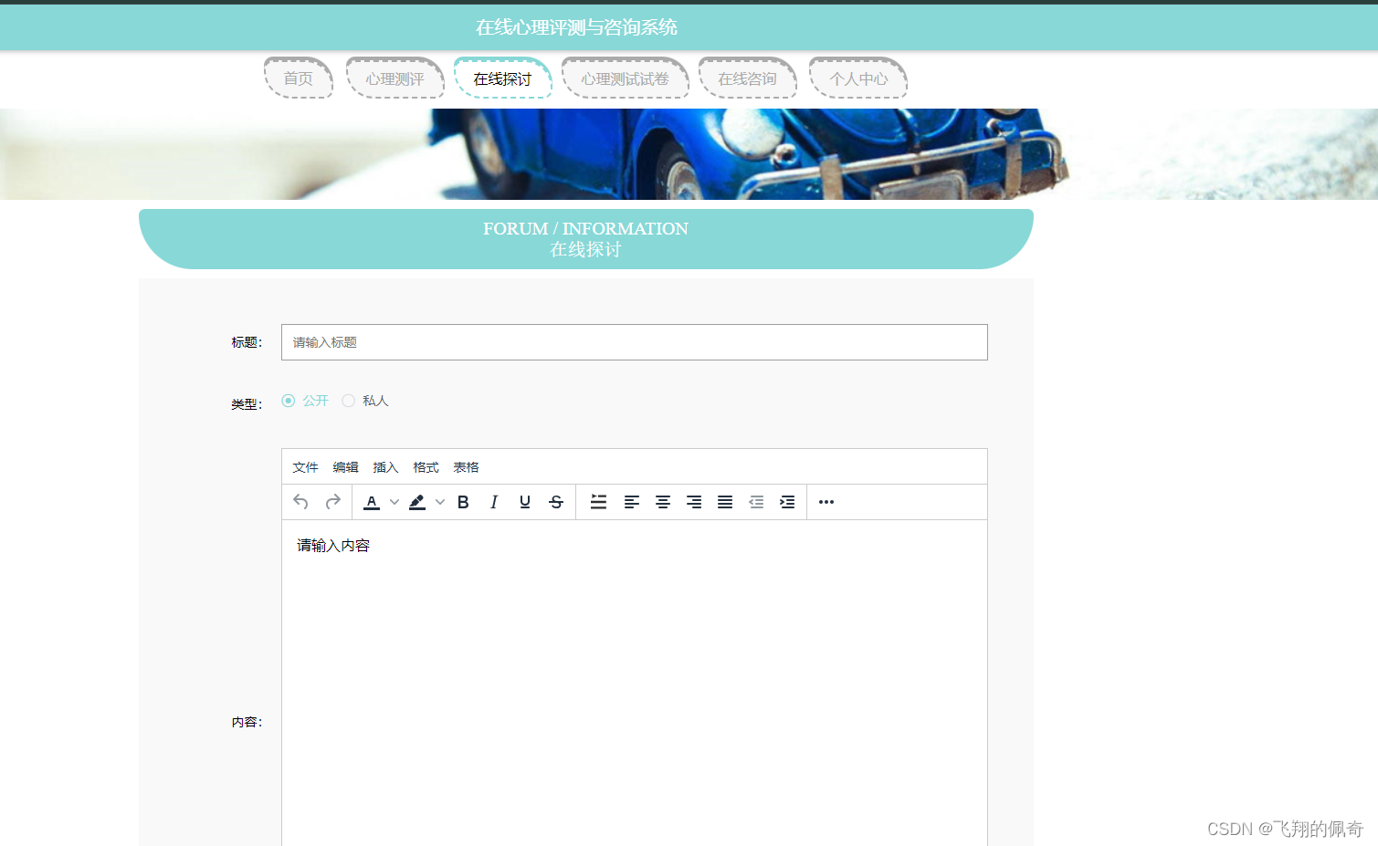
Task: Open the 在线咨询 navigation tab
Action: [748, 78]
